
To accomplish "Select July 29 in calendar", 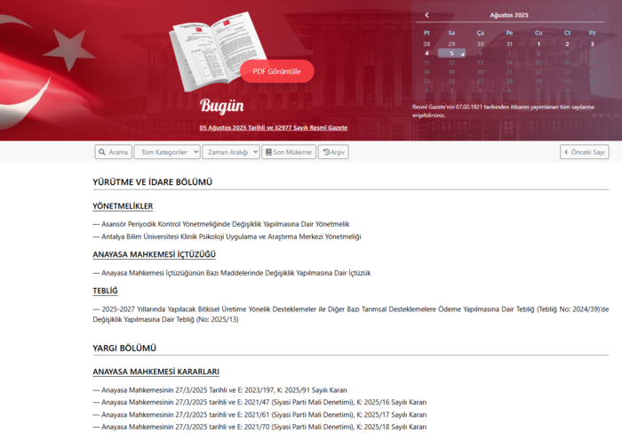I will point(451,44).
